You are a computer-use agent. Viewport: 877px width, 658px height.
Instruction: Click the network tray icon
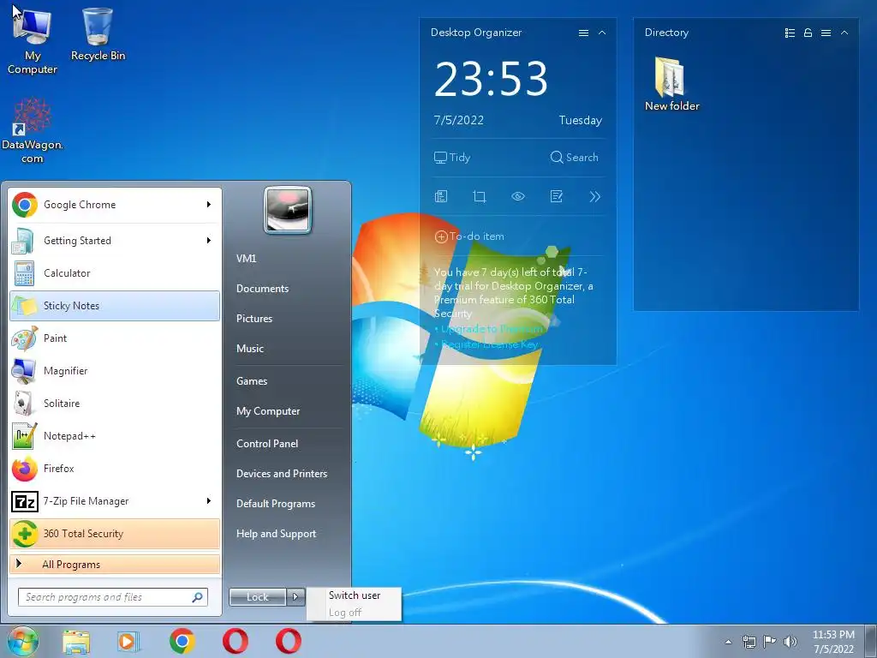click(749, 642)
